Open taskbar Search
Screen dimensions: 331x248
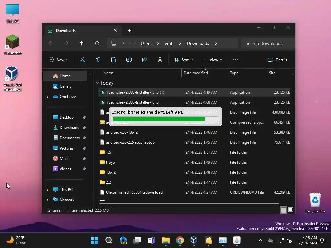tap(109, 240)
